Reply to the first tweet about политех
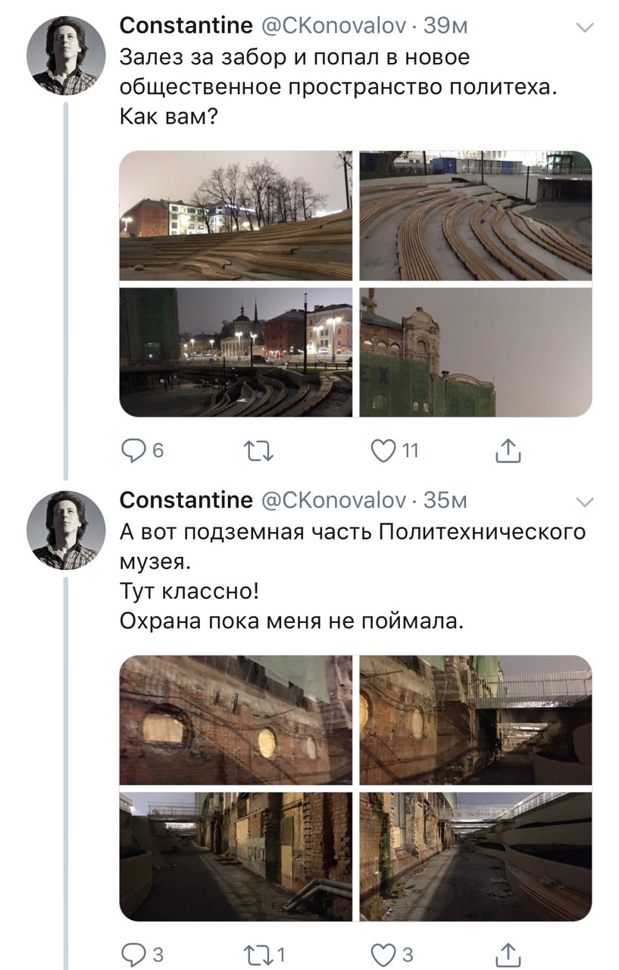 (133, 452)
